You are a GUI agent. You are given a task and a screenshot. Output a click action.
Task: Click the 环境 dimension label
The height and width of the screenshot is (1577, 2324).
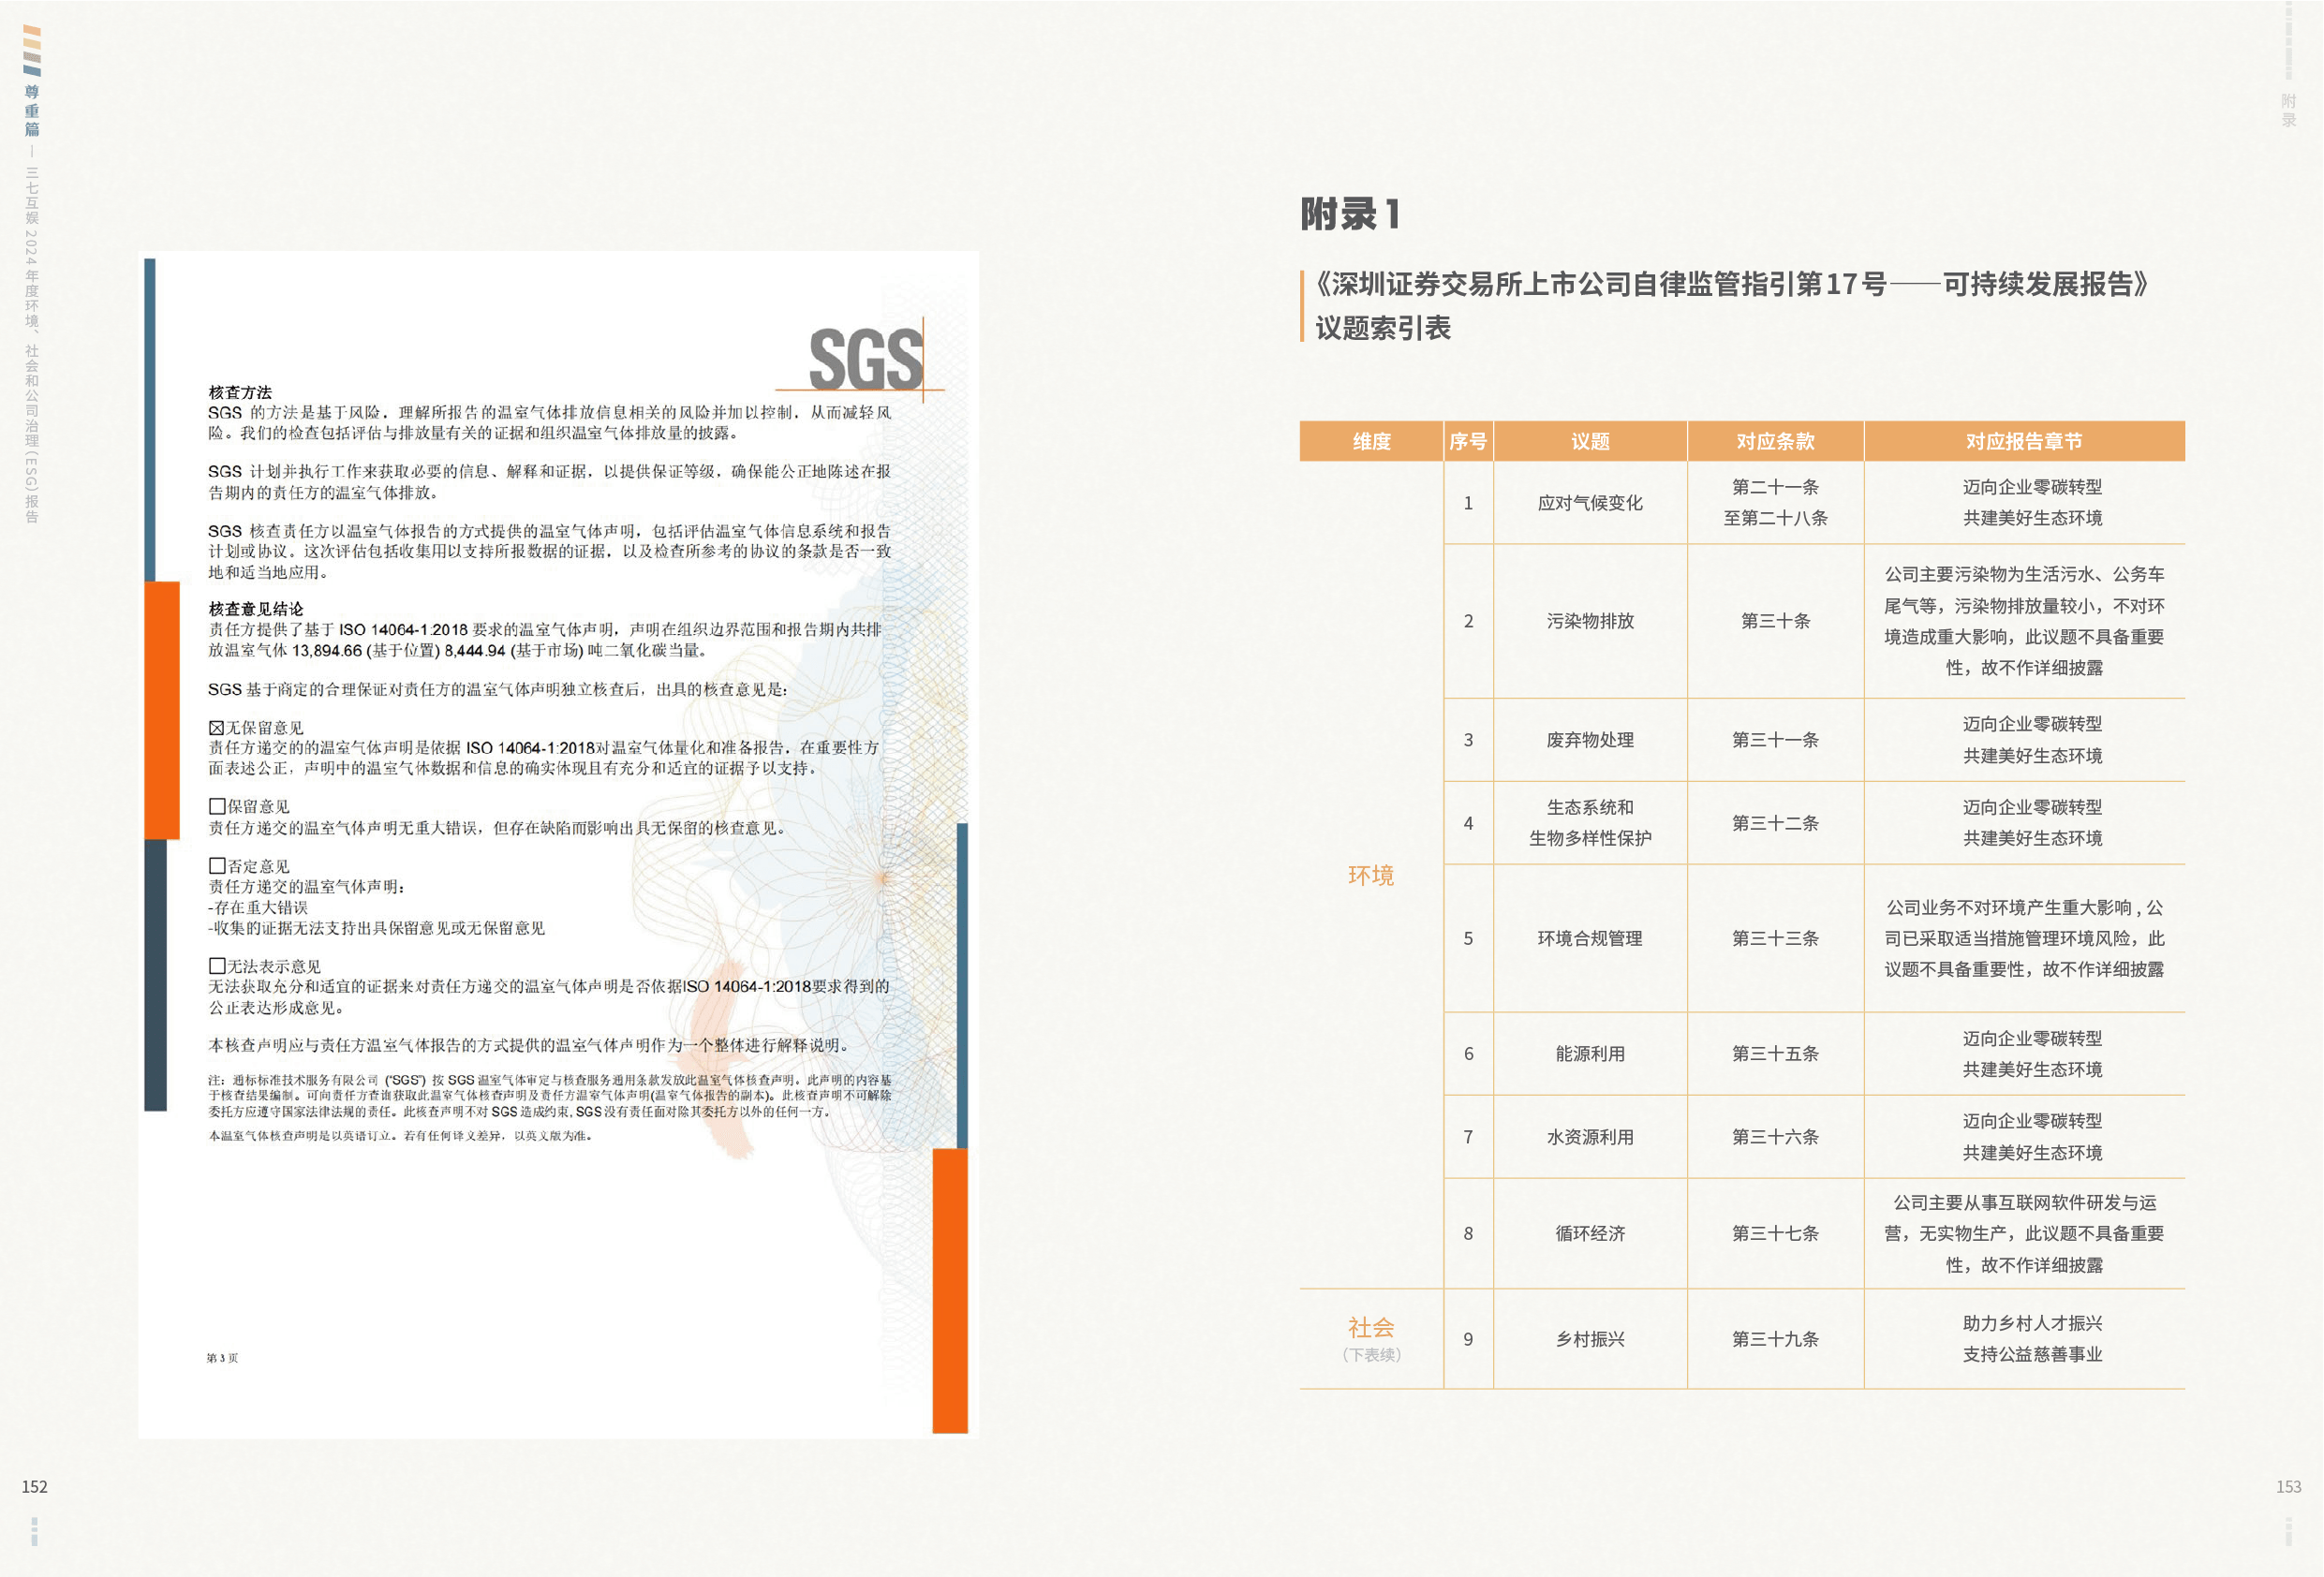(1370, 876)
